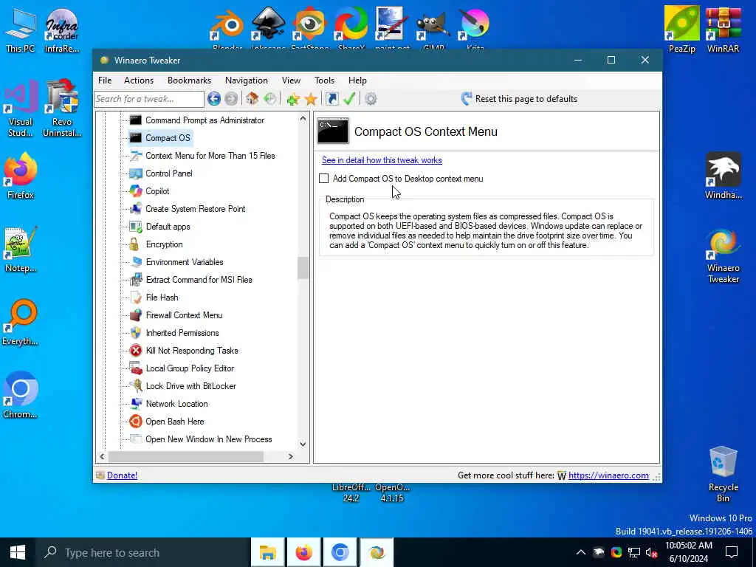The image size is (756, 567).
Task: Select the File Hash tree item
Action: click(162, 298)
